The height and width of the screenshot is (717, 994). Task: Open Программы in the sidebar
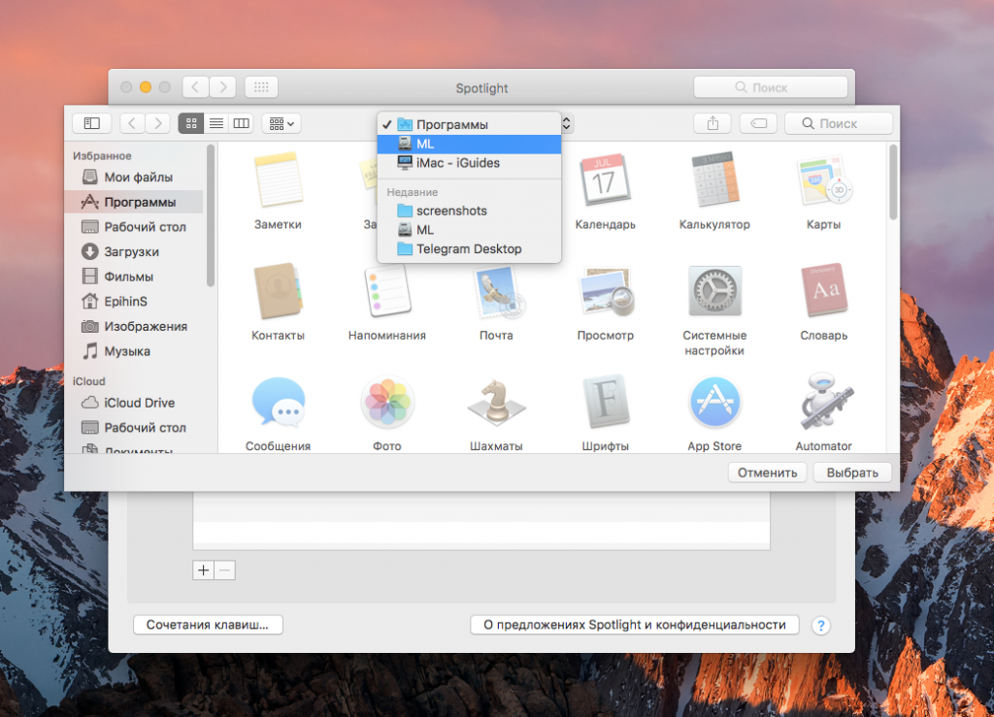(134, 202)
